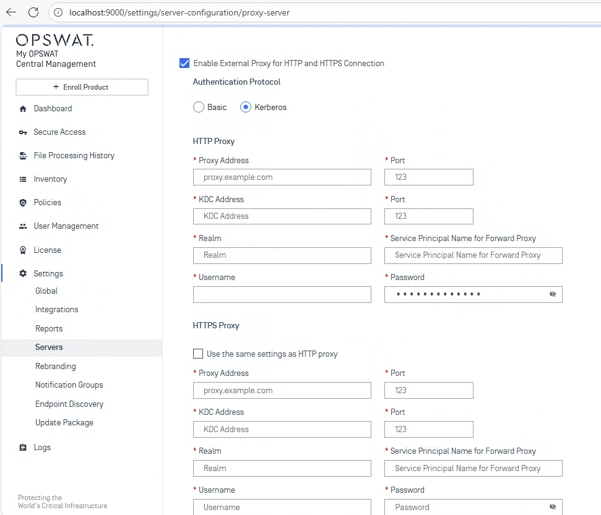Go to Endpoint Discovery settings

click(x=69, y=404)
